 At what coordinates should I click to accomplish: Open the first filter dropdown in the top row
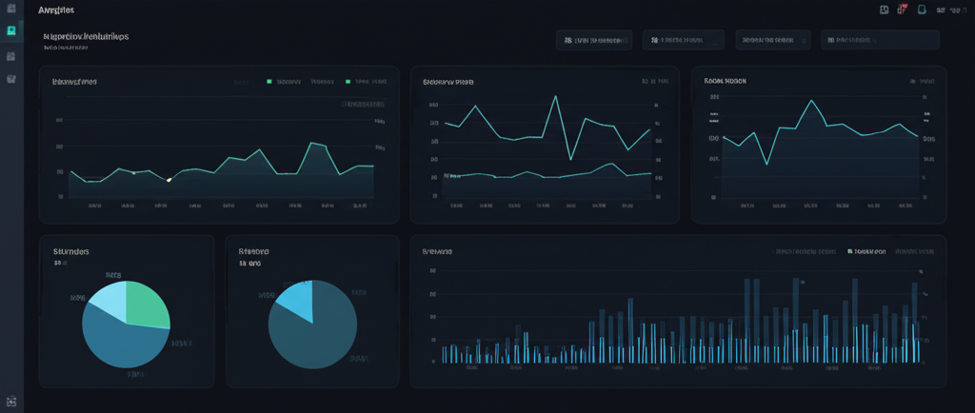point(595,40)
